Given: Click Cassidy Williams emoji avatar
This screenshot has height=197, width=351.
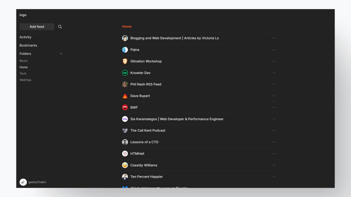Looking at the screenshot, I should pyautogui.click(x=125, y=165).
